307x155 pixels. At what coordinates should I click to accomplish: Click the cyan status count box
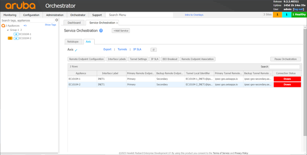(x=287, y=15)
